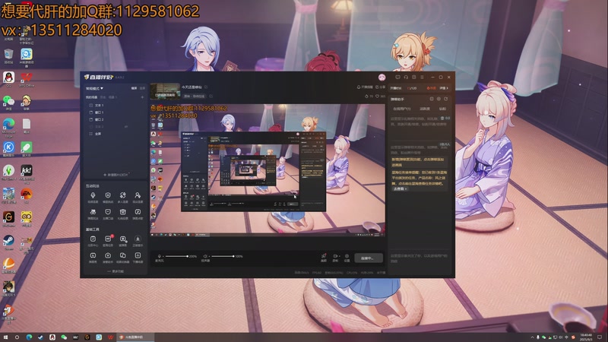Open the TV-shaped icon under 互动玩法
Image resolution: width=608 pixels, height=342 pixels.
[x=138, y=214]
